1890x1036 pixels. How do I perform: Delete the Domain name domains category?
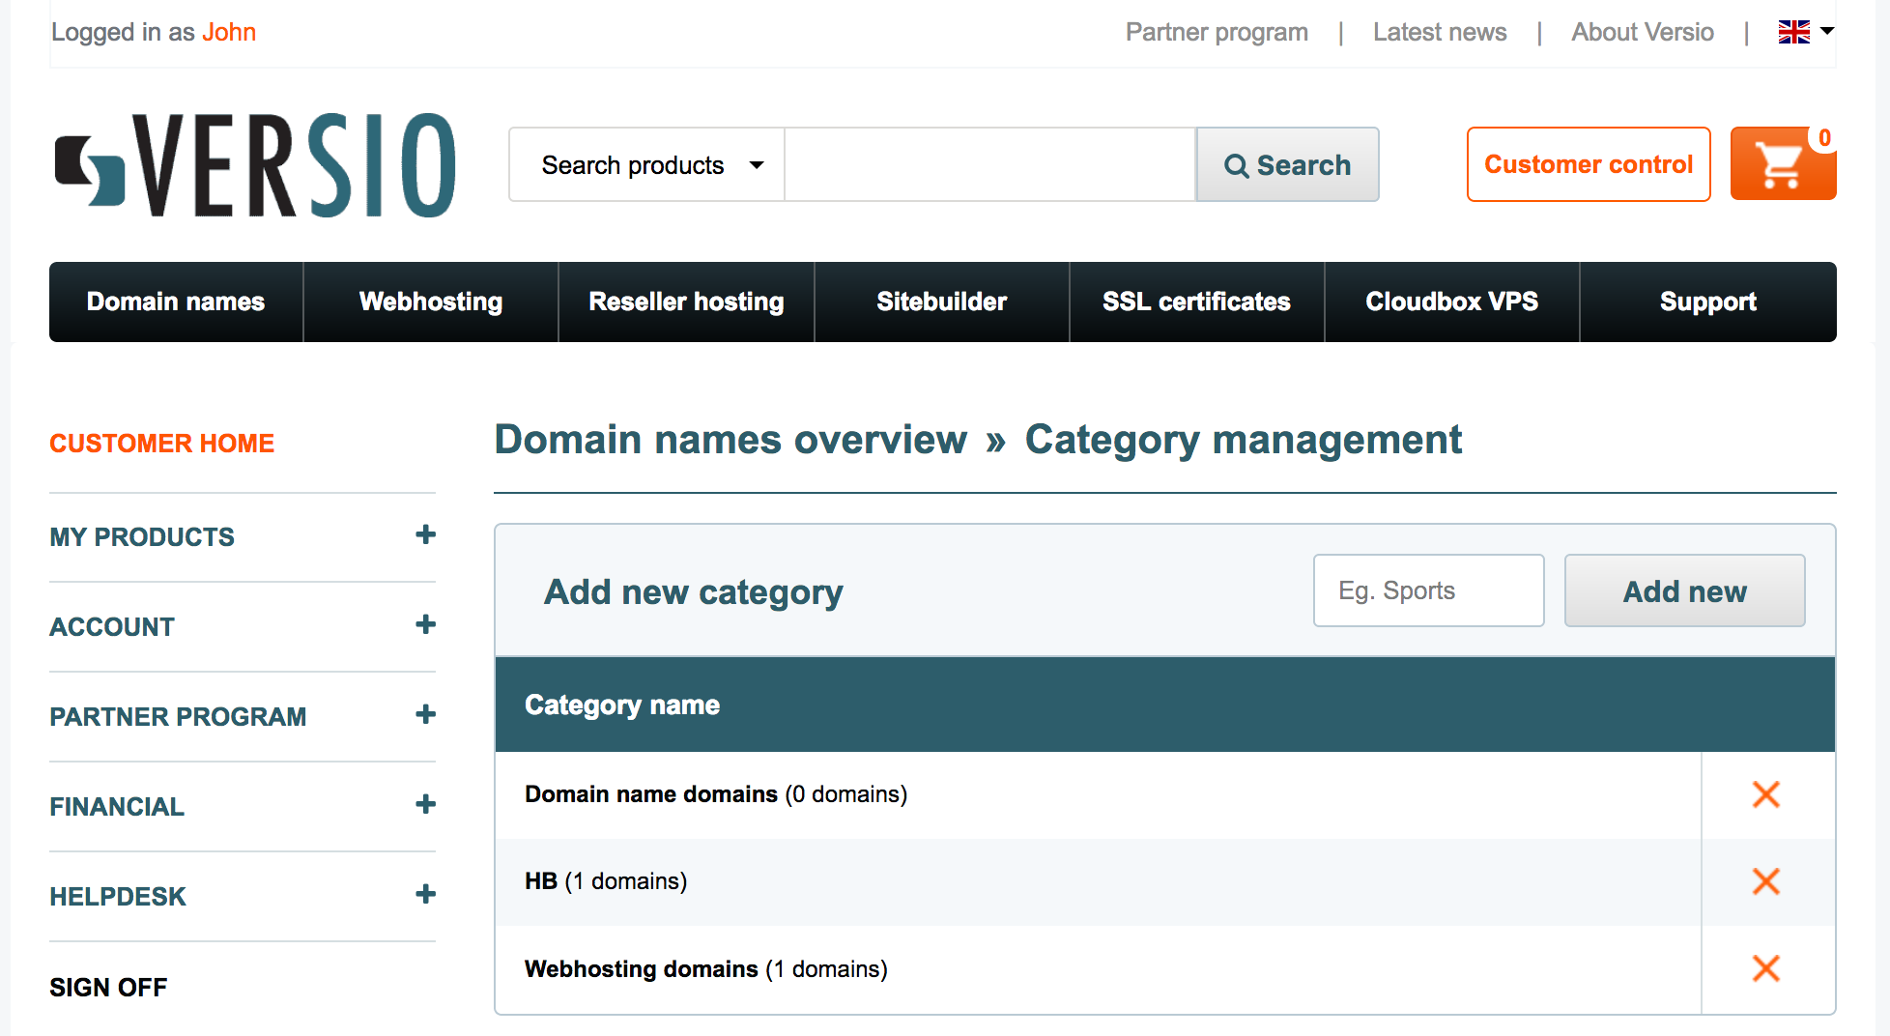point(1765,794)
